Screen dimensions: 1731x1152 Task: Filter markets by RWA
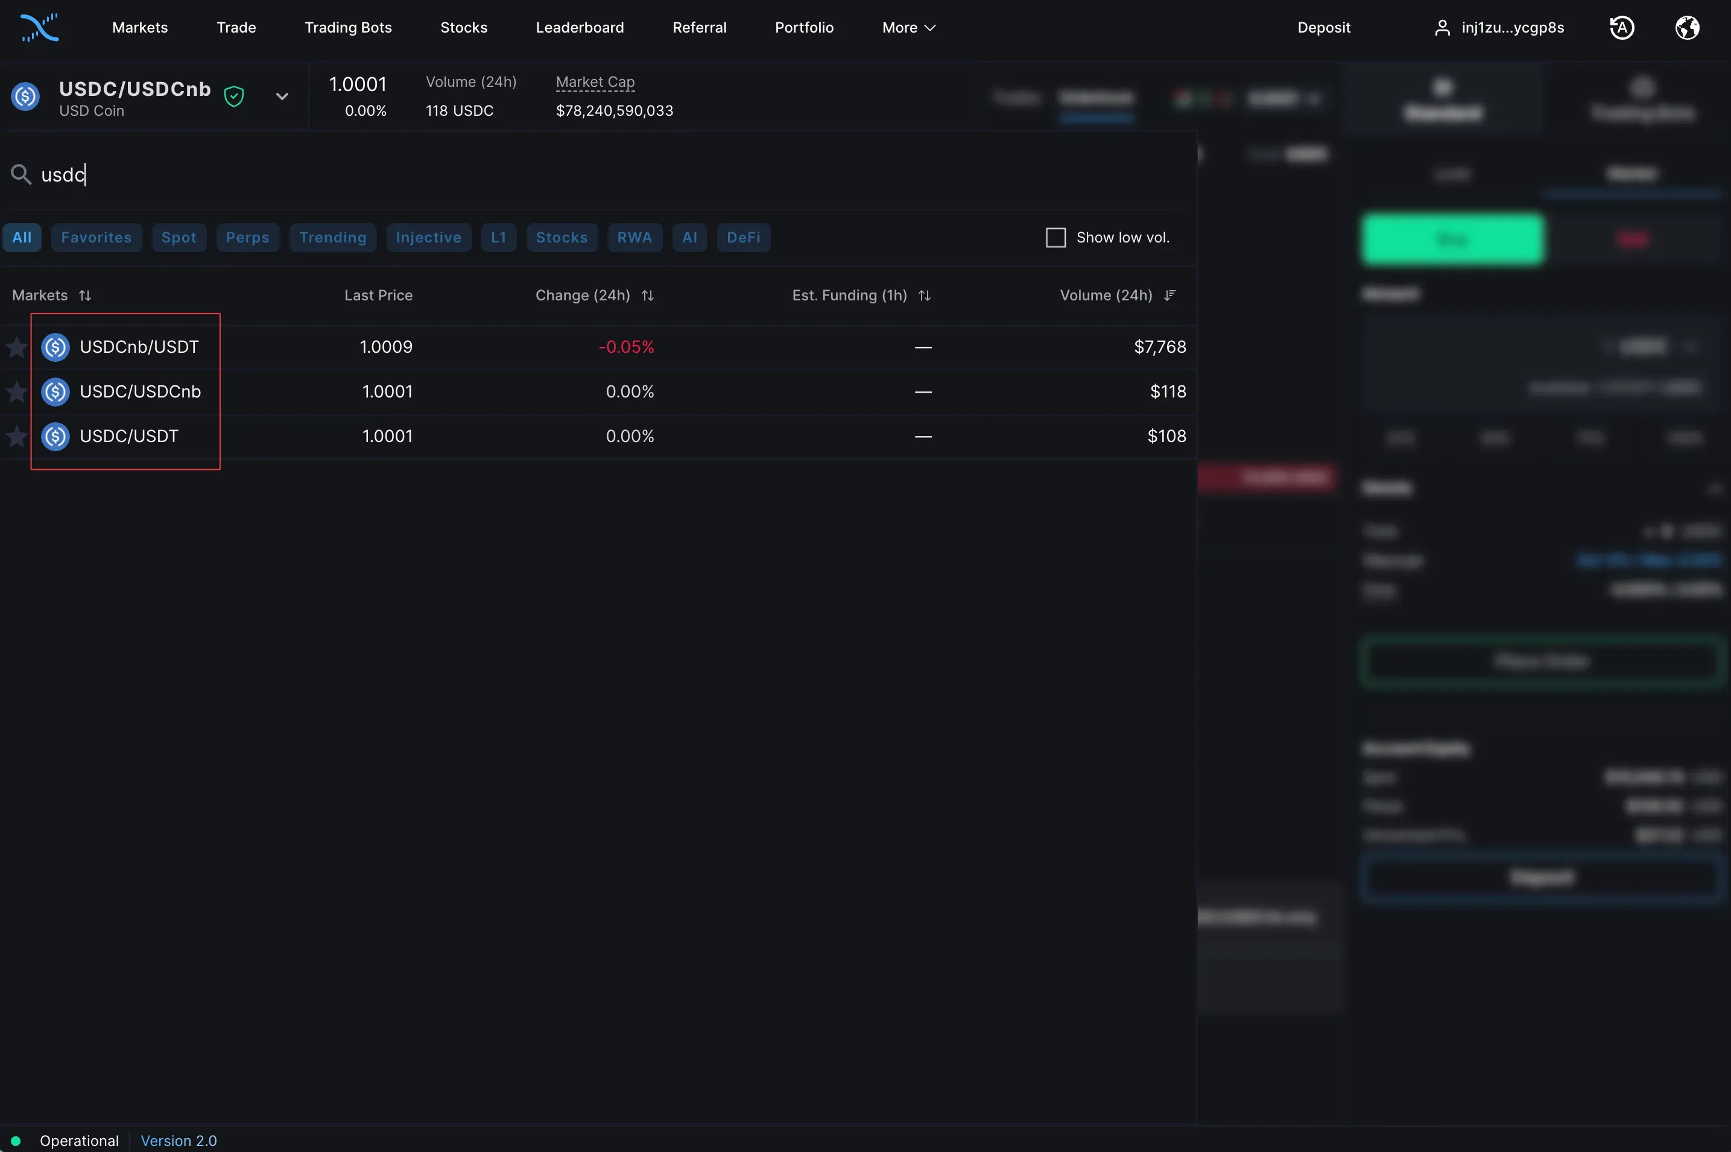(x=634, y=237)
